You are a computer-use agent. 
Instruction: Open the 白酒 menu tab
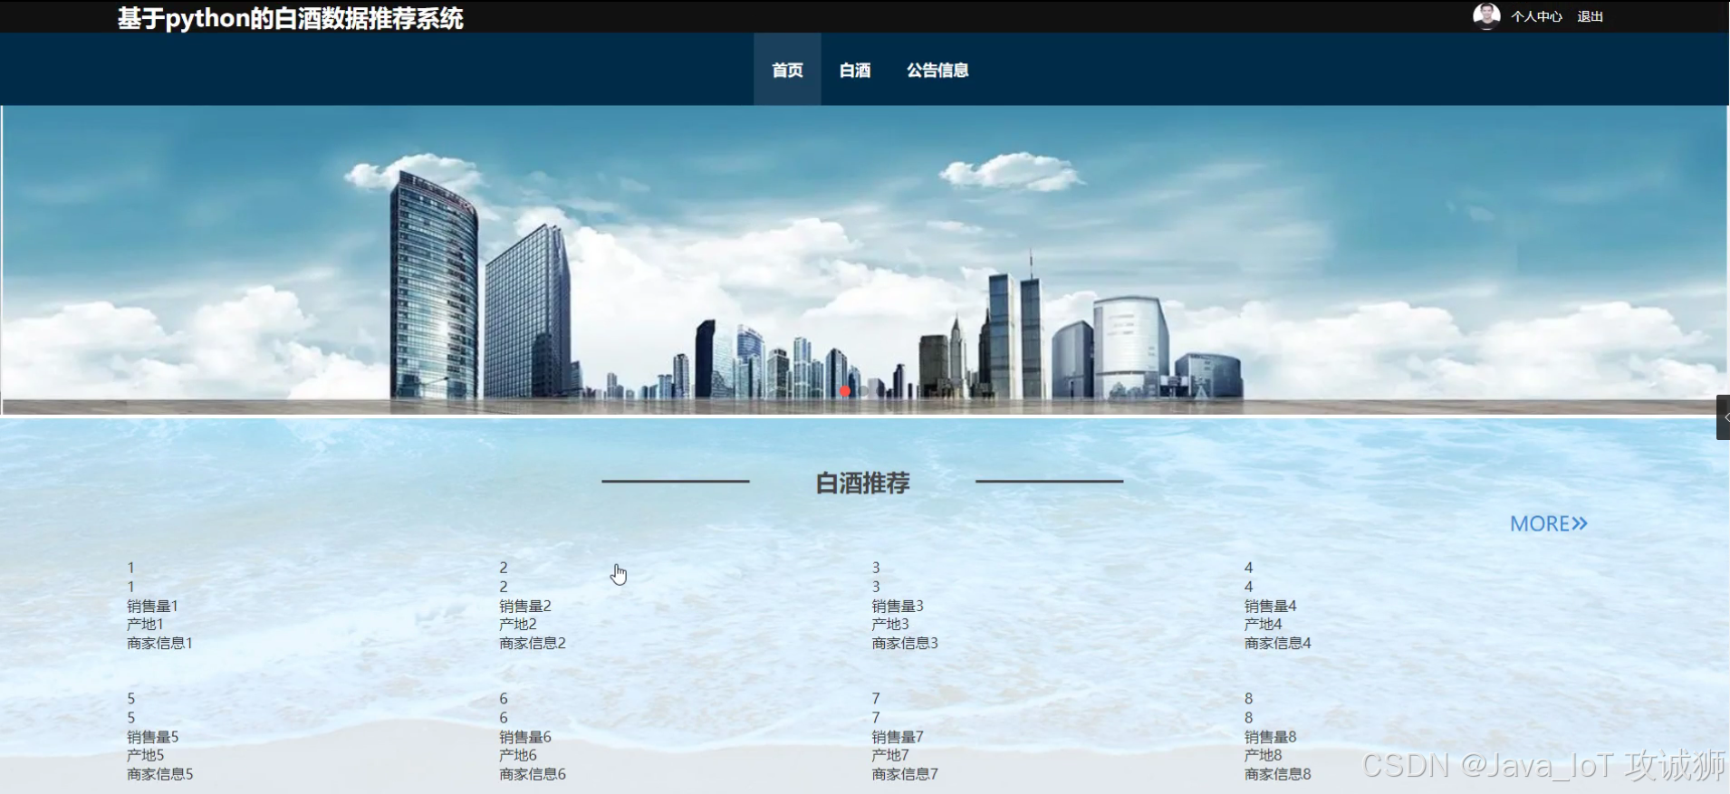click(x=855, y=70)
